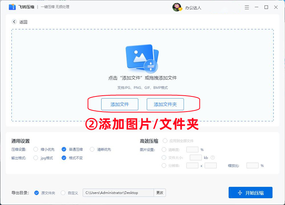Click the 输出格式 label
This screenshot has height=205, width=285.
19,158
